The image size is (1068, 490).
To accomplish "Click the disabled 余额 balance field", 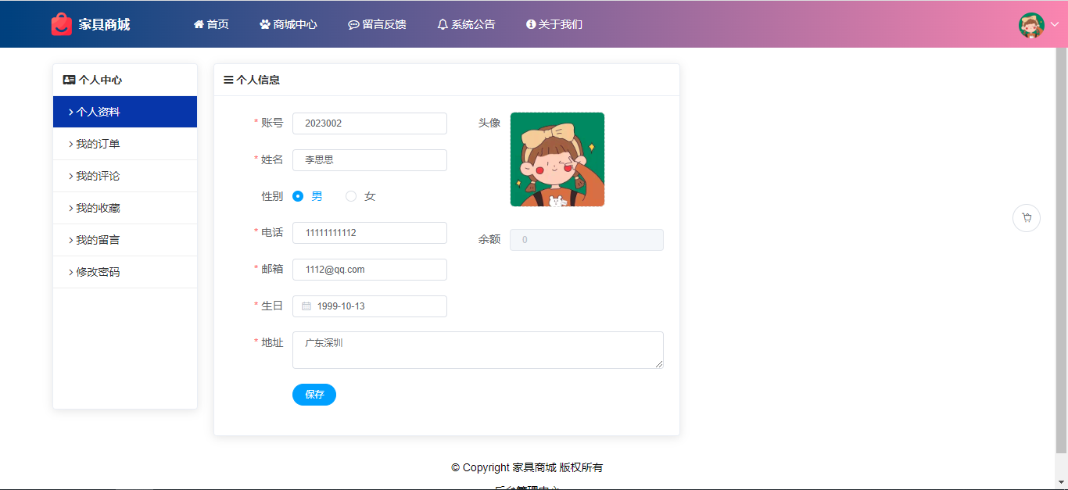I will tap(586, 240).
